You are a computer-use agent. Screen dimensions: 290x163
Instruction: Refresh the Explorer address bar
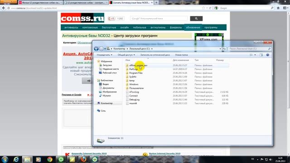(x=224, y=49)
